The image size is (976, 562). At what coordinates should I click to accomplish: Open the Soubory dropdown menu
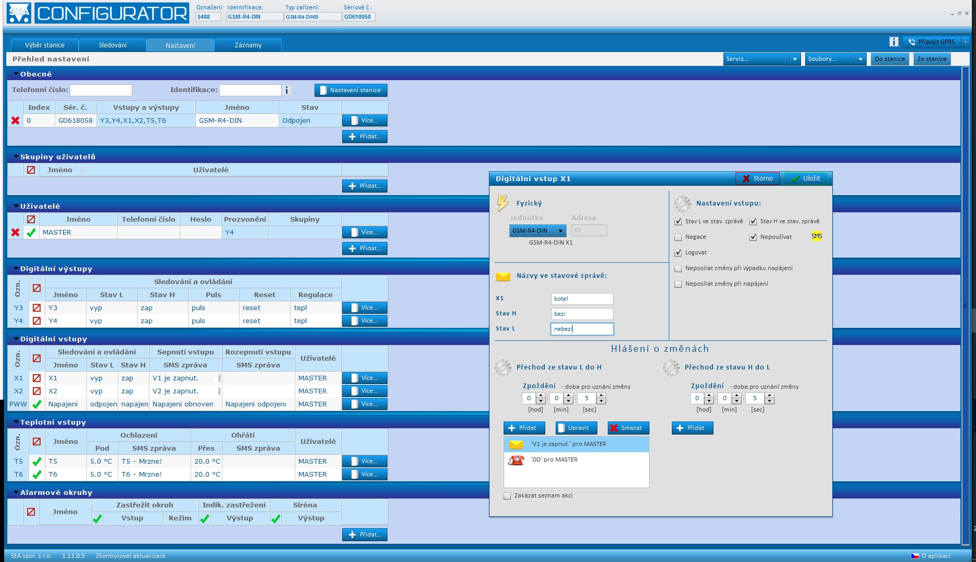point(835,59)
